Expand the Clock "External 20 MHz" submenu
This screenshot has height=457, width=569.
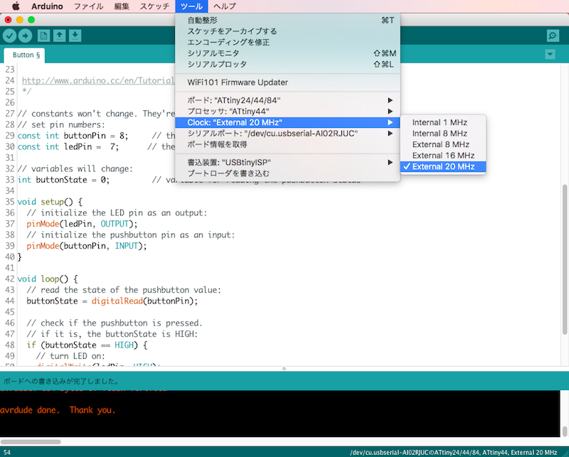[x=287, y=122]
